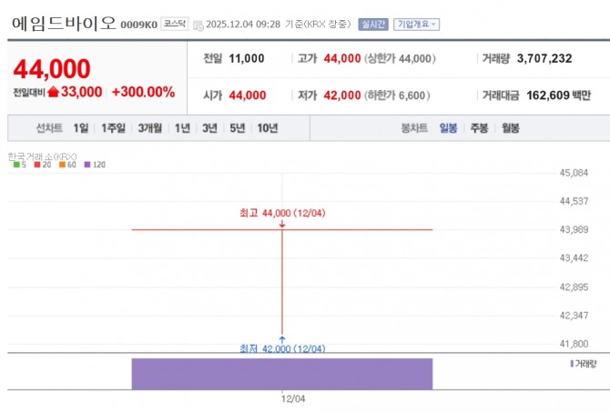The width and height of the screenshot is (610, 413).
Task: Toggle the orange 60-day moving average legend
Action: [x=64, y=165]
